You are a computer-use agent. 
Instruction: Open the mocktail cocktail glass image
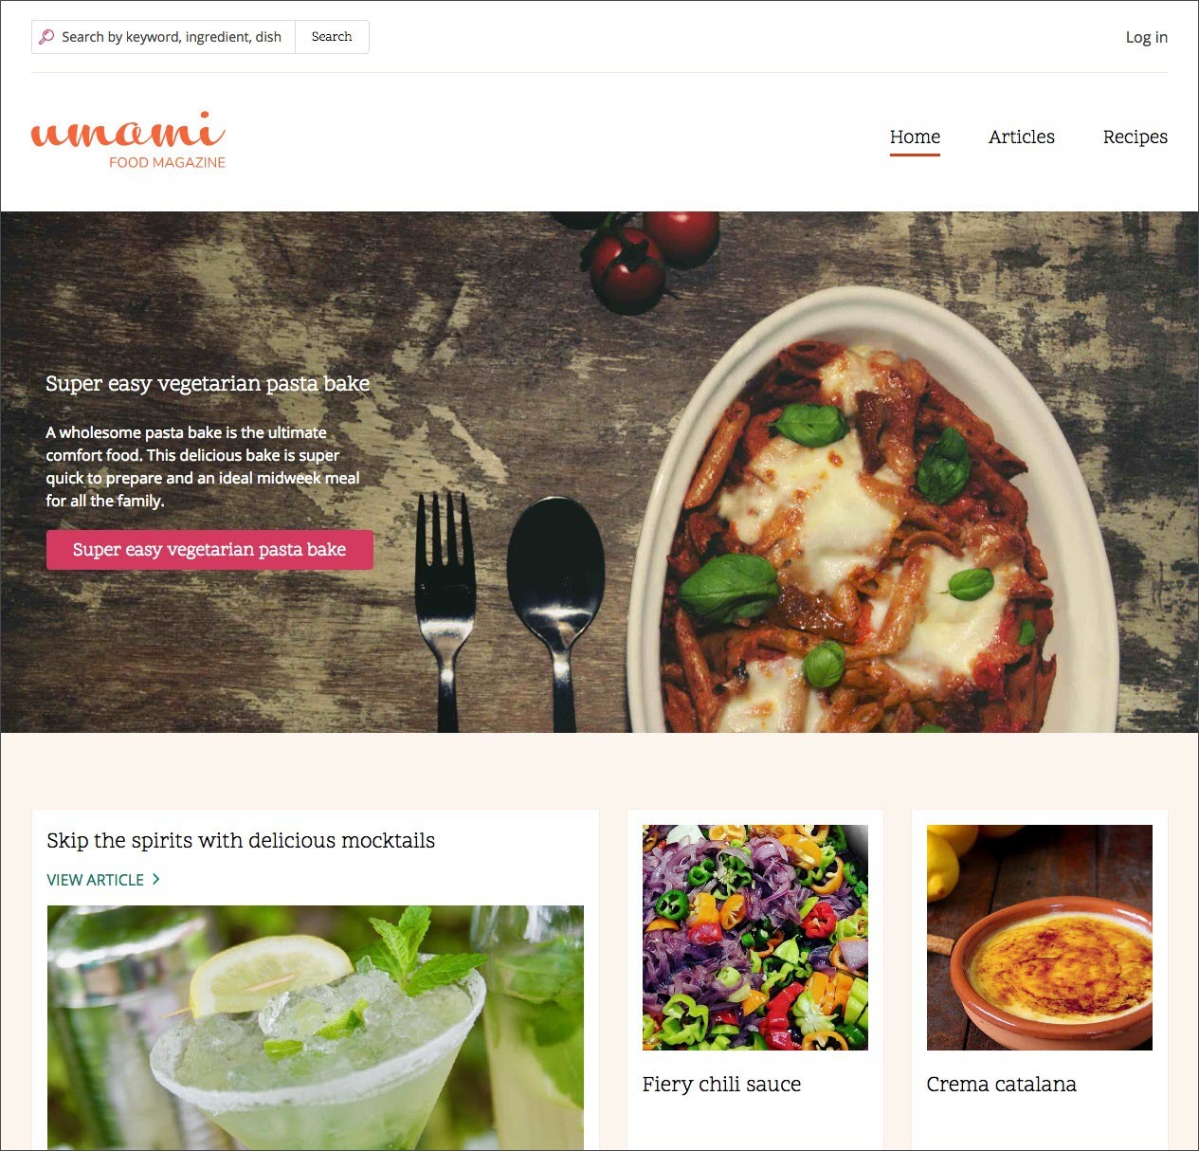click(316, 1028)
